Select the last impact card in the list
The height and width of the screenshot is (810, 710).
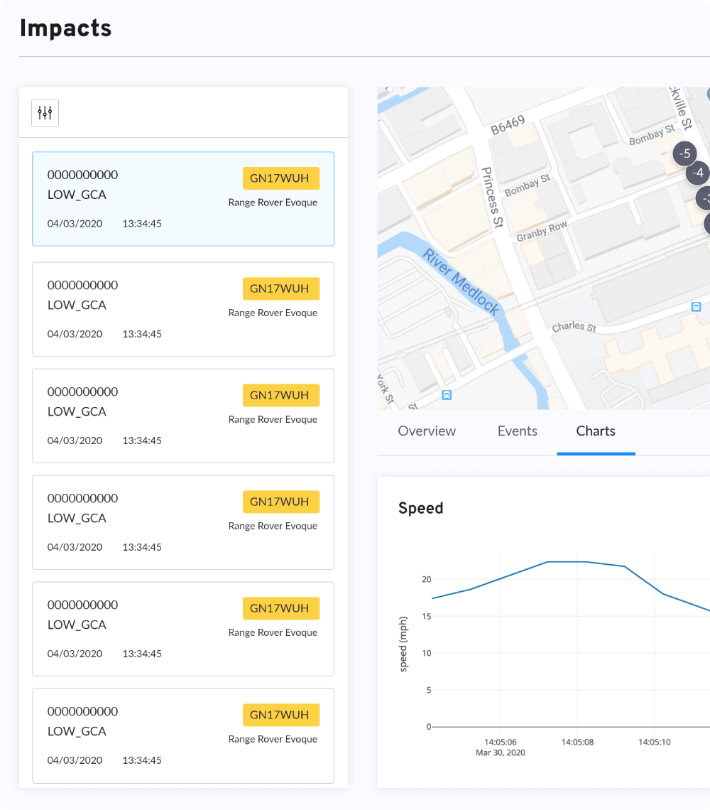click(182, 735)
